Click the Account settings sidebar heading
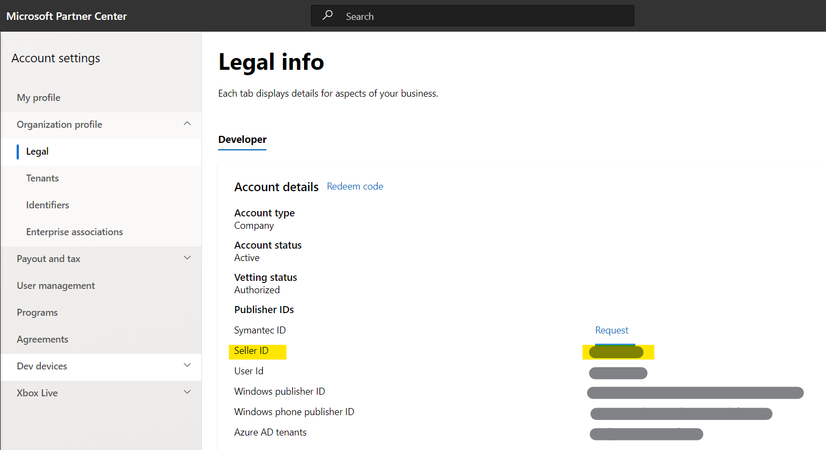The image size is (826, 450). 56,58
